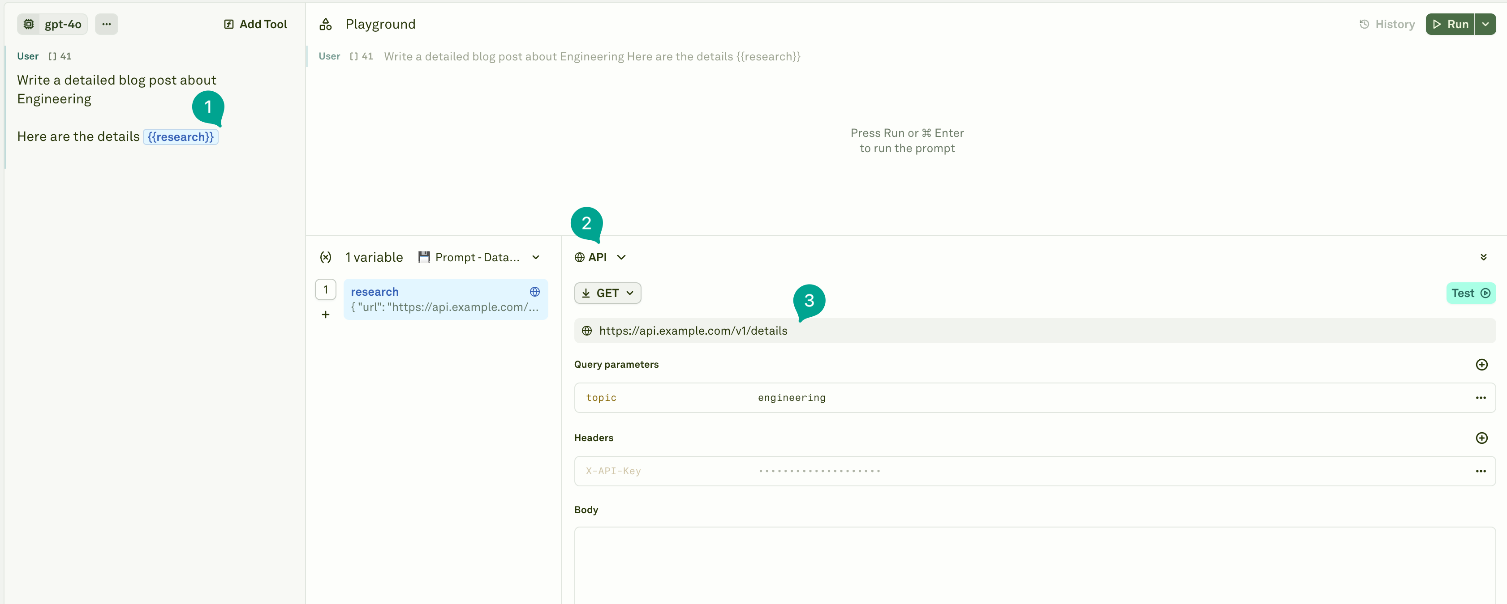Image resolution: width=1507 pixels, height=604 pixels.
Task: Click the variables (x) icon
Action: click(326, 257)
